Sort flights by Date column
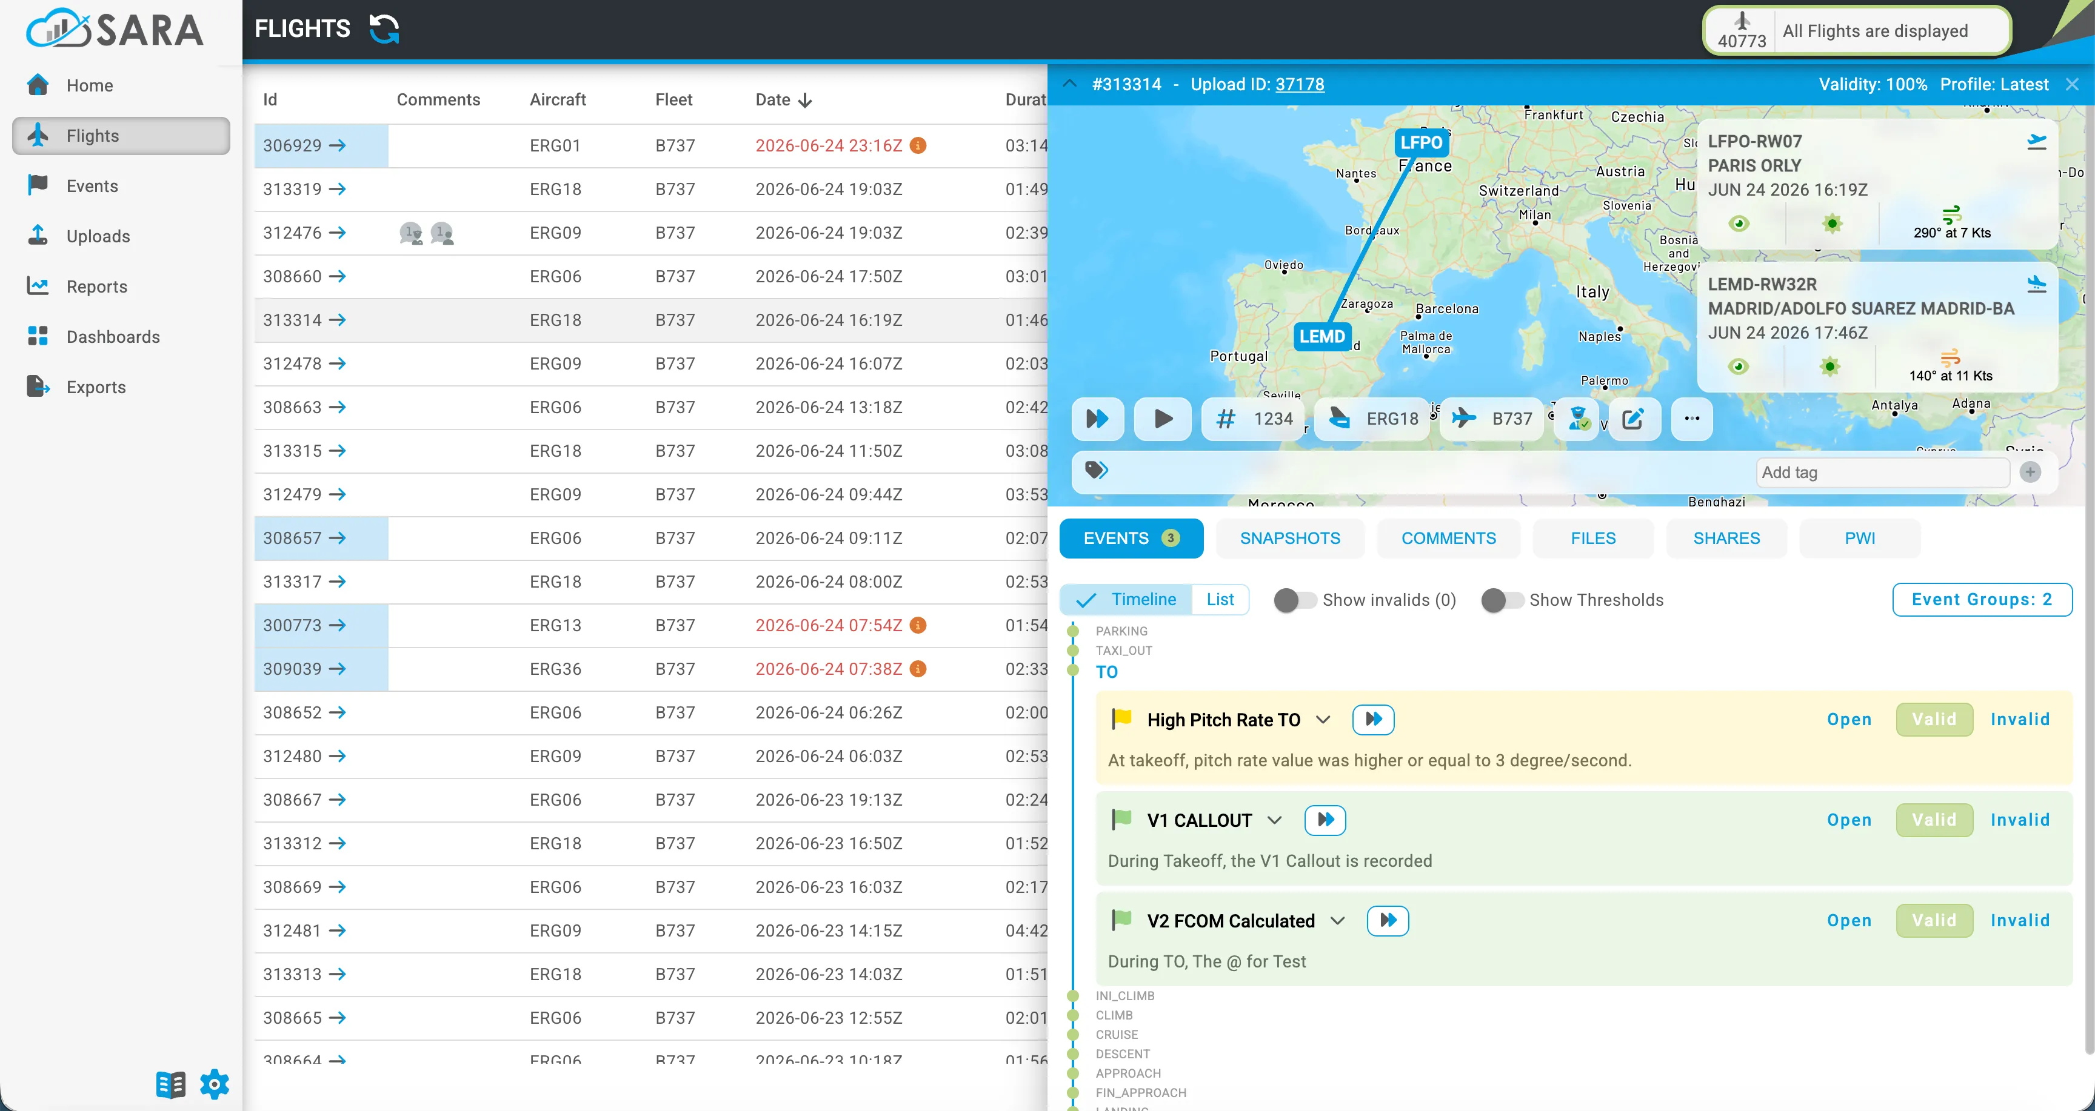The image size is (2095, 1111). 783,100
